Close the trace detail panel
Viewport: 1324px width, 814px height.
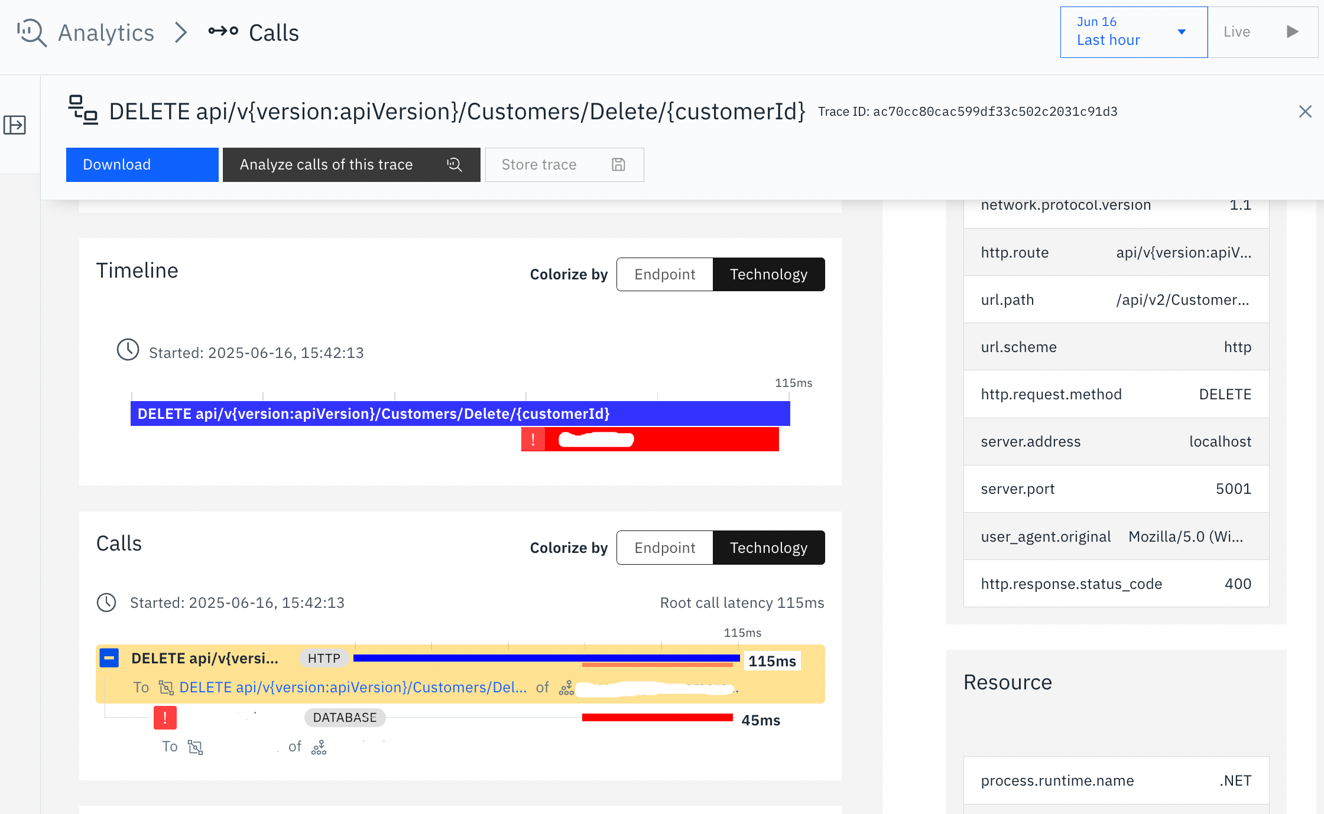(1305, 112)
